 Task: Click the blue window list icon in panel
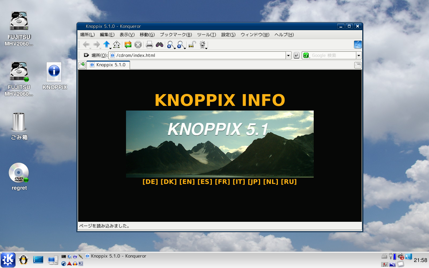point(38,260)
